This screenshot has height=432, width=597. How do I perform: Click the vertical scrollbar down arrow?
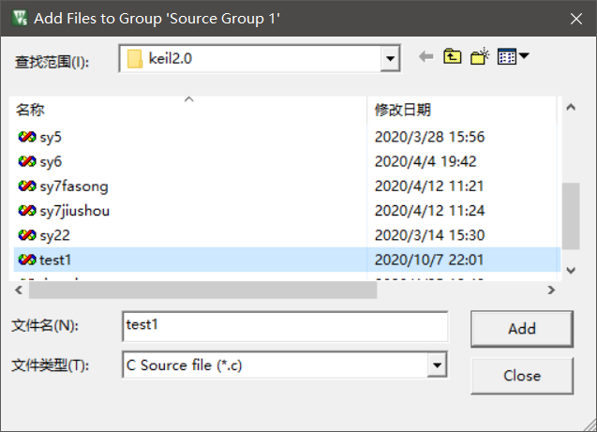[x=571, y=271]
